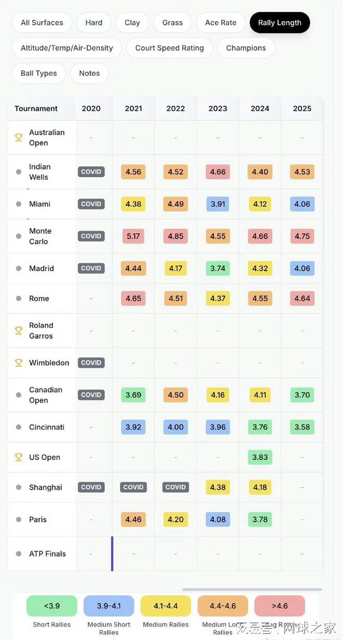This screenshot has width=343, height=640.
Task: Click the horizontal scrollbar below the table
Action: 252,590
